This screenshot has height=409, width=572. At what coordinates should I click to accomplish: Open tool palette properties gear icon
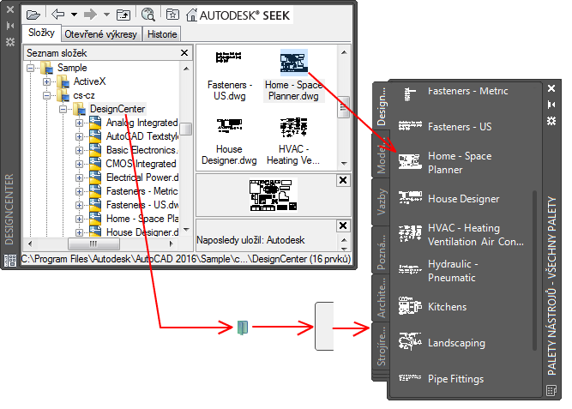551,121
